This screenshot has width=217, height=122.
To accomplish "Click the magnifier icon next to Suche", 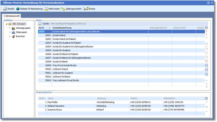I will pyautogui.click(x=40, y=24).
